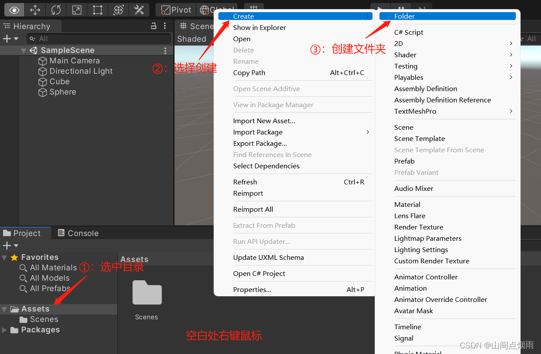Create a new Folder
The width and height of the screenshot is (541, 354).
pos(448,16)
